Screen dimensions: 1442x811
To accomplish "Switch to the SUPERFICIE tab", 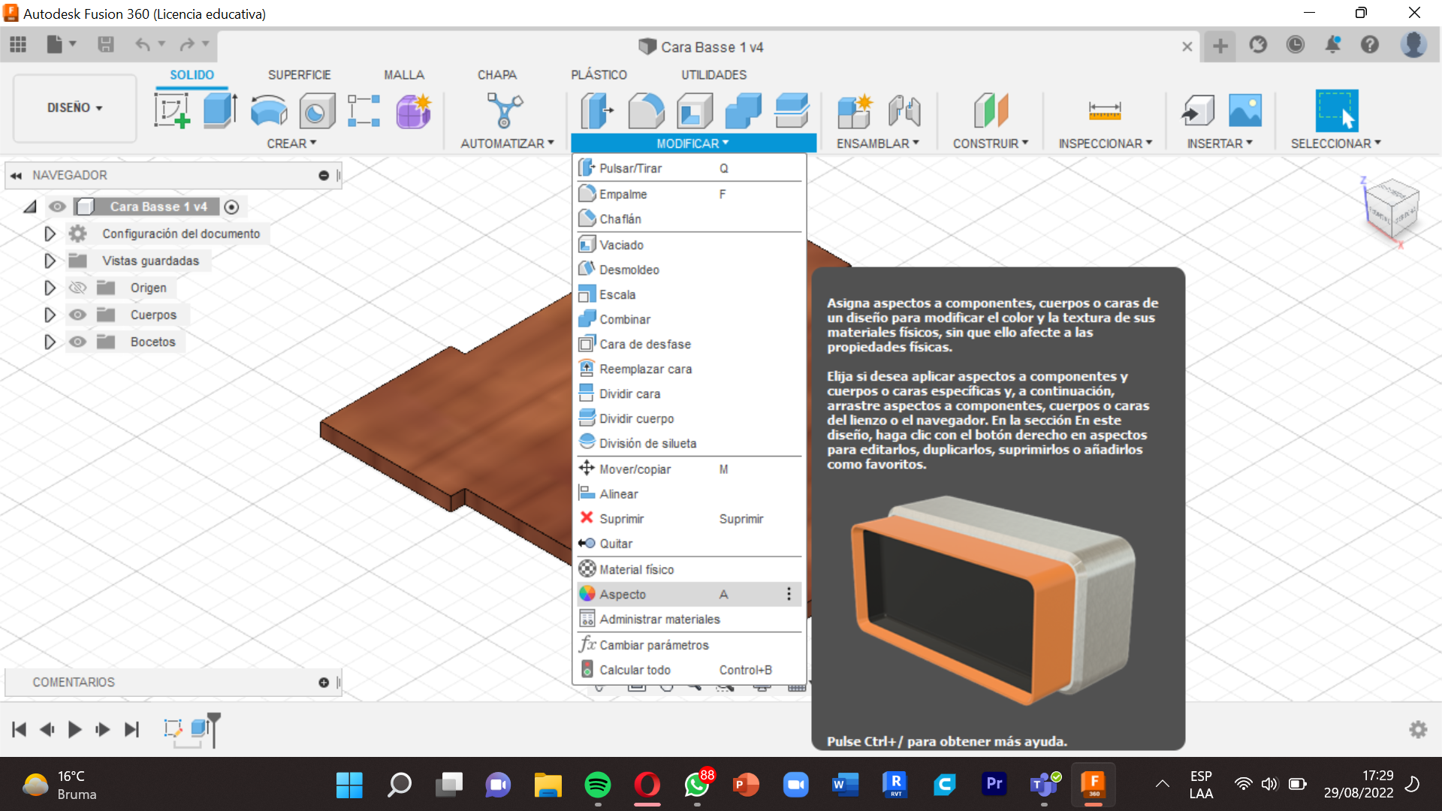I will coord(299,75).
